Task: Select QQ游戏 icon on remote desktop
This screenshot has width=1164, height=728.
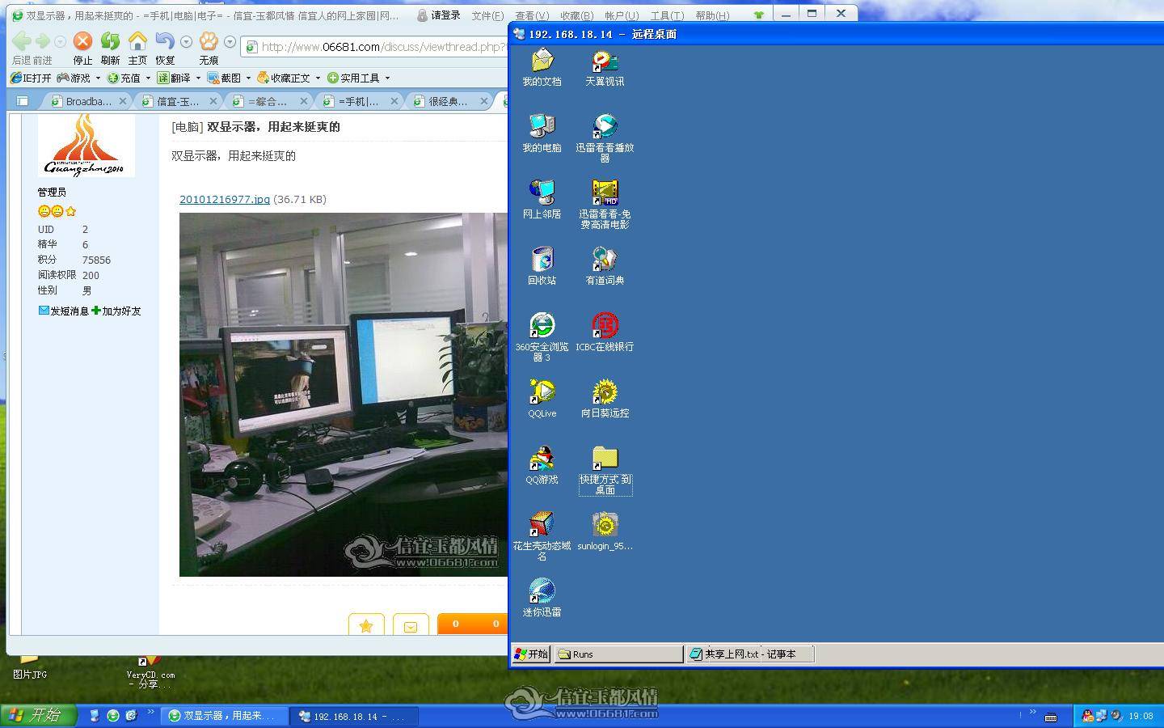Action: pos(542,466)
